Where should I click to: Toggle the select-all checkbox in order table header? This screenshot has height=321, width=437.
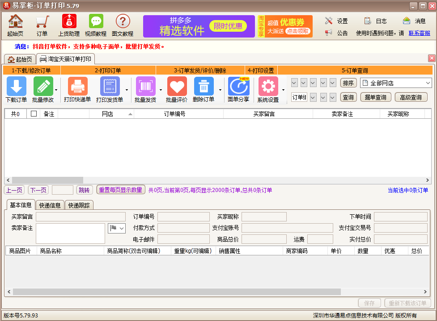pyautogui.click(x=34, y=114)
